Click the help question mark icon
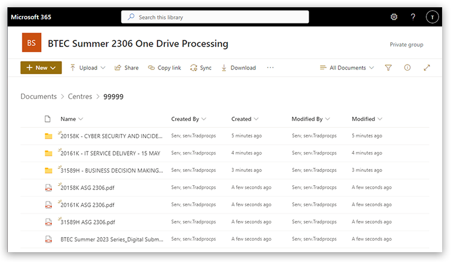 (x=413, y=17)
